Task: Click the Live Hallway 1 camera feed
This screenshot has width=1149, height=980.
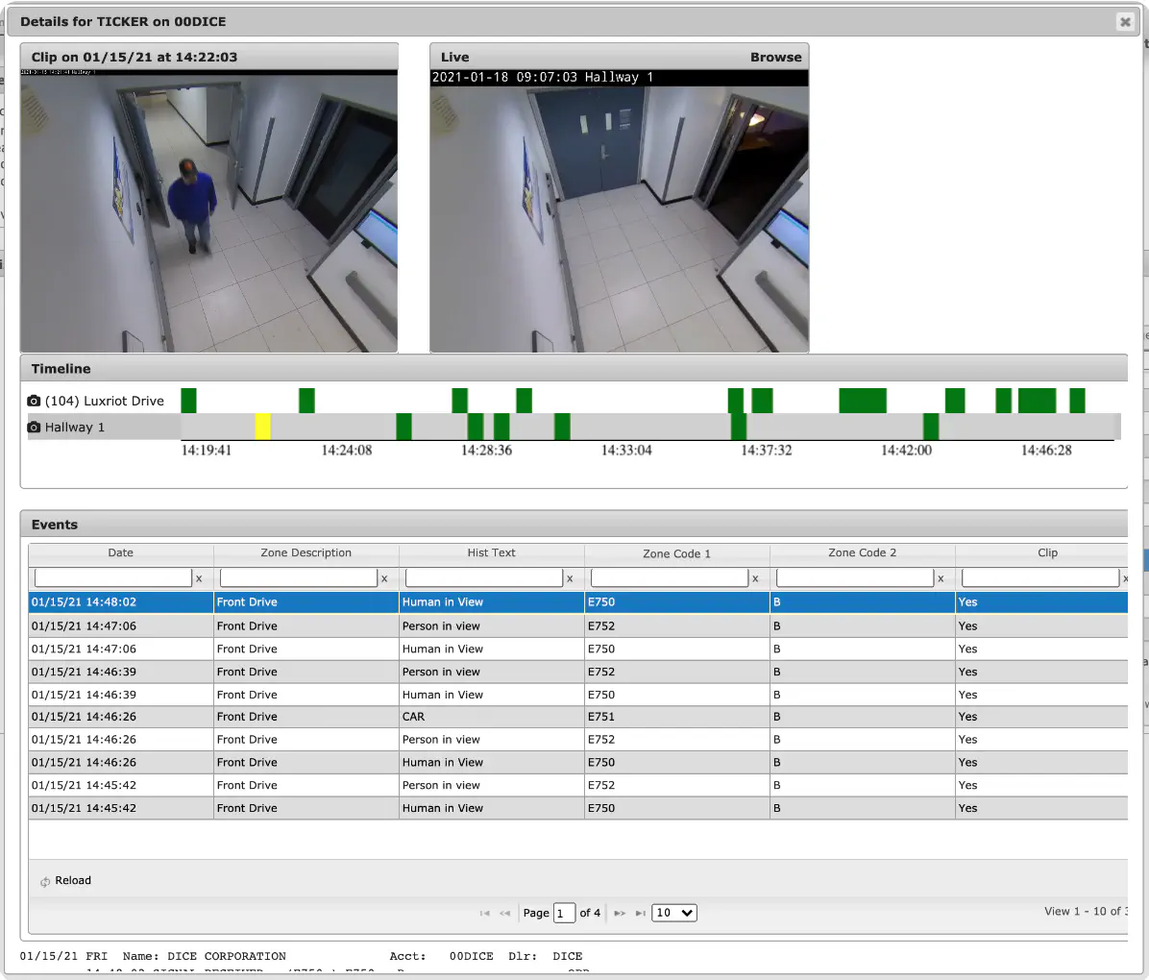Action: pos(620,211)
